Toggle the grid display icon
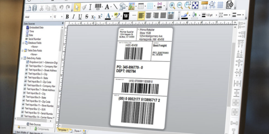This screenshot has width=269, height=134. tap(220, 5)
